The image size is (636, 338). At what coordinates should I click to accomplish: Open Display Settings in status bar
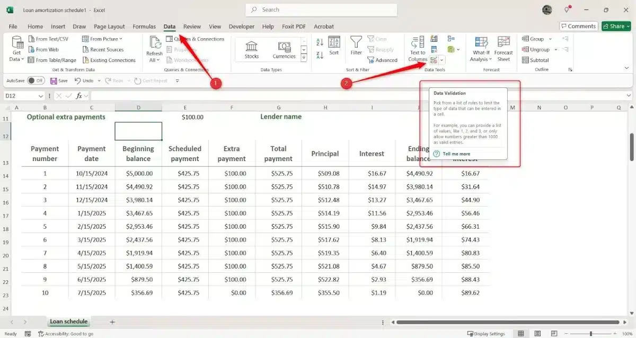point(486,334)
